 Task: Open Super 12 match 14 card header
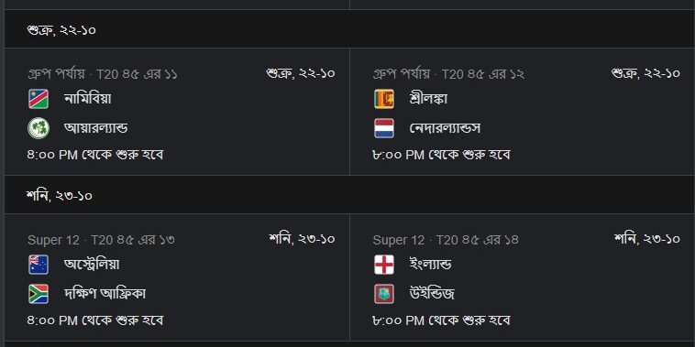point(446,240)
